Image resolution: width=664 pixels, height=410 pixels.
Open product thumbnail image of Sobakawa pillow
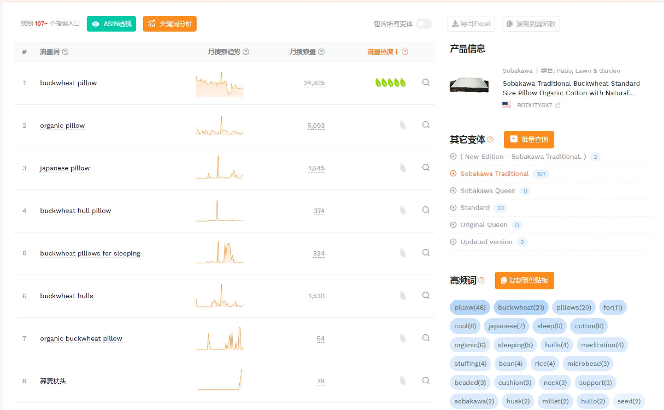tap(469, 85)
